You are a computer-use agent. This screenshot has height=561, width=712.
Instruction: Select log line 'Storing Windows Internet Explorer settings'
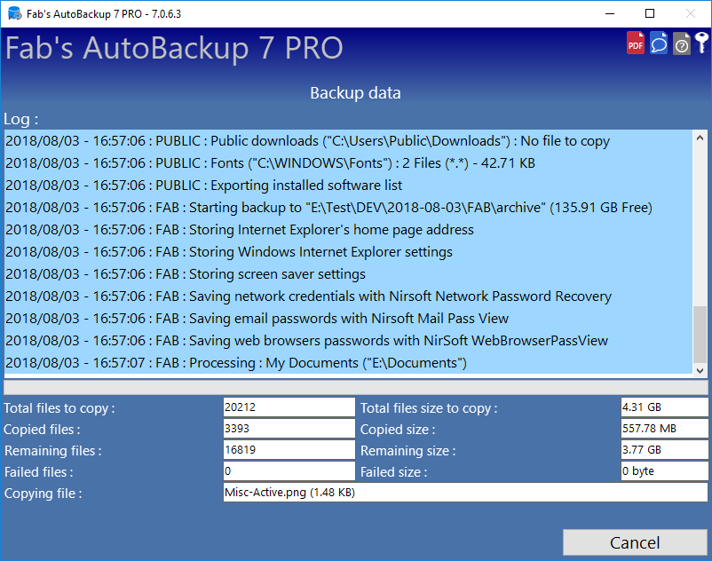(x=348, y=252)
